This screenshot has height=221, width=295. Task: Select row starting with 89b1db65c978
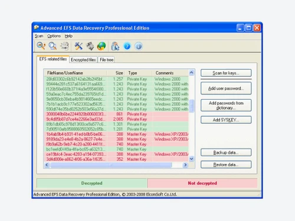pyautogui.click(x=116, y=124)
